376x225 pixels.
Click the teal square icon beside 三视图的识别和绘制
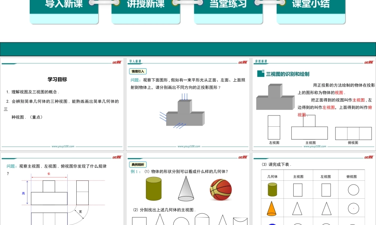coord(261,74)
